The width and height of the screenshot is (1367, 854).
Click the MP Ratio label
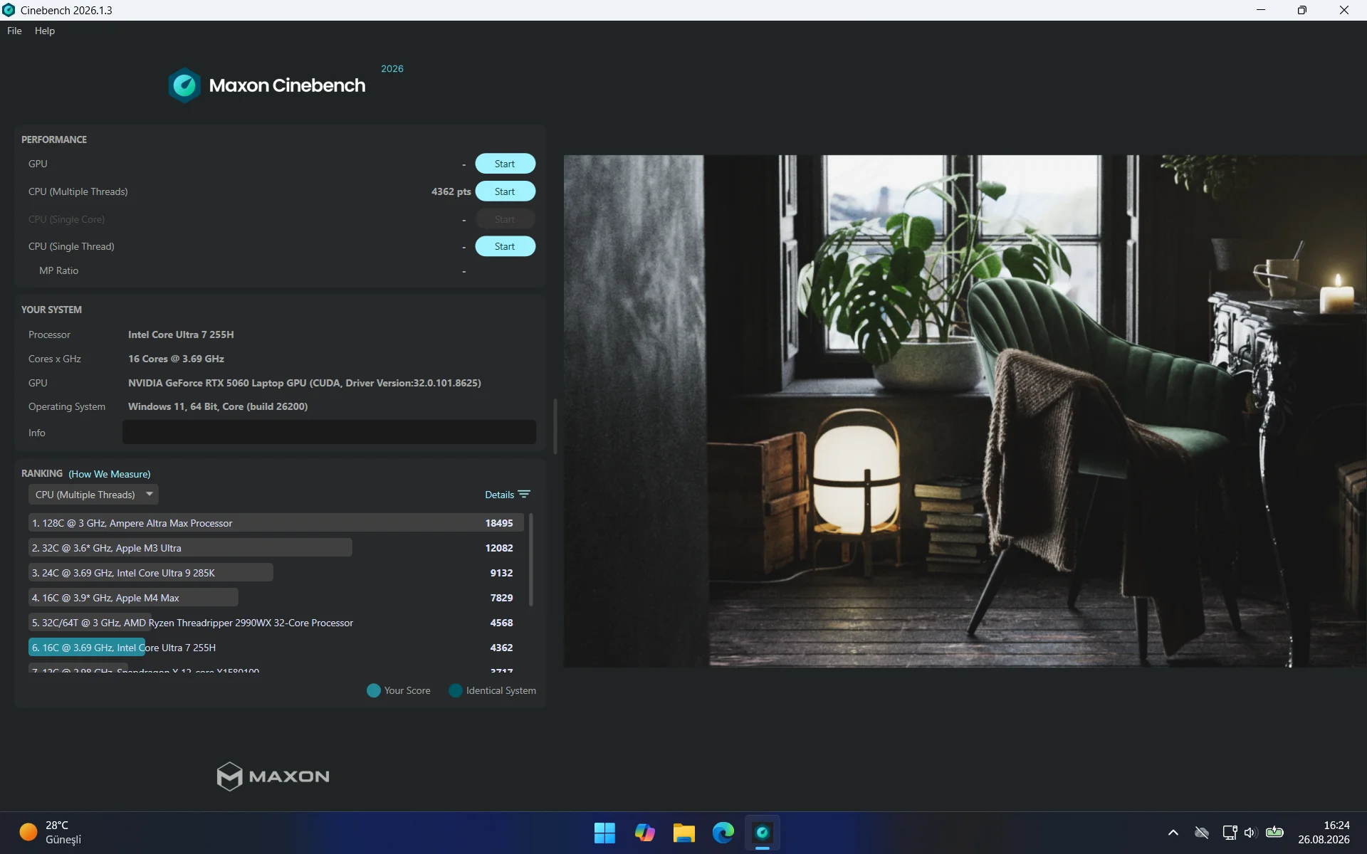coord(58,271)
